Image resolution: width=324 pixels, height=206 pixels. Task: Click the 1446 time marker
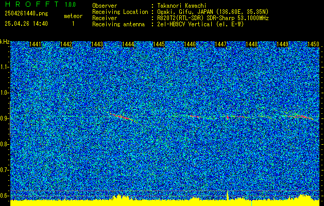pos(190,44)
